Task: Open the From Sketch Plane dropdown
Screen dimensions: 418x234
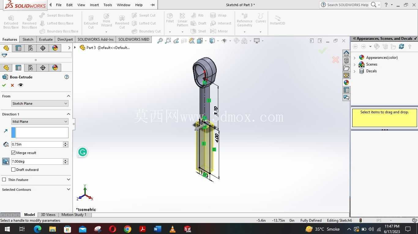Action: (40, 104)
